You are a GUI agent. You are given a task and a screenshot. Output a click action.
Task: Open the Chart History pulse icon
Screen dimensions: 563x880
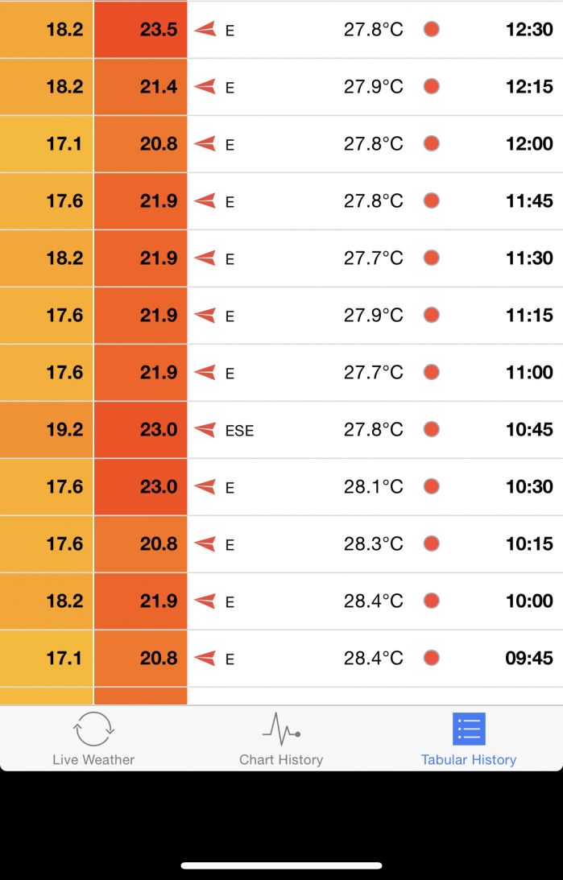point(281,729)
